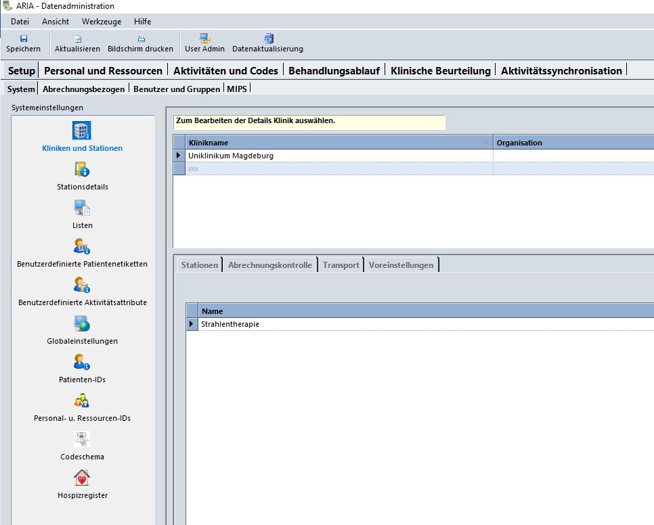This screenshot has width=654, height=525.
Task: Open Listen settings icon
Action: pos(82,208)
